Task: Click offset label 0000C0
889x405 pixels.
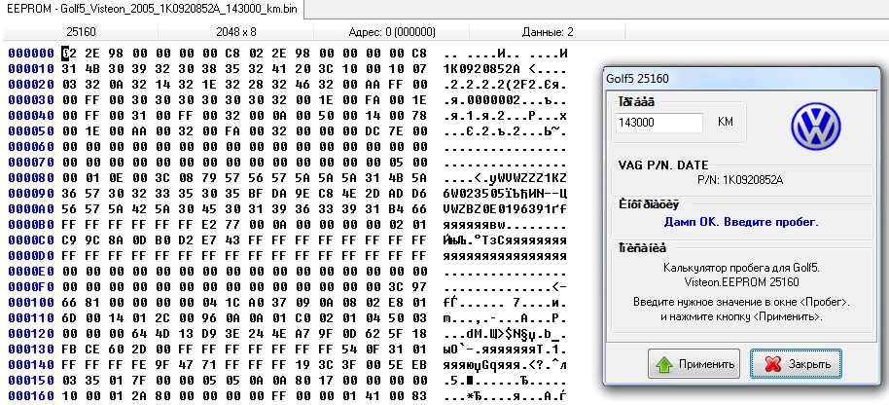Action: pos(31,240)
